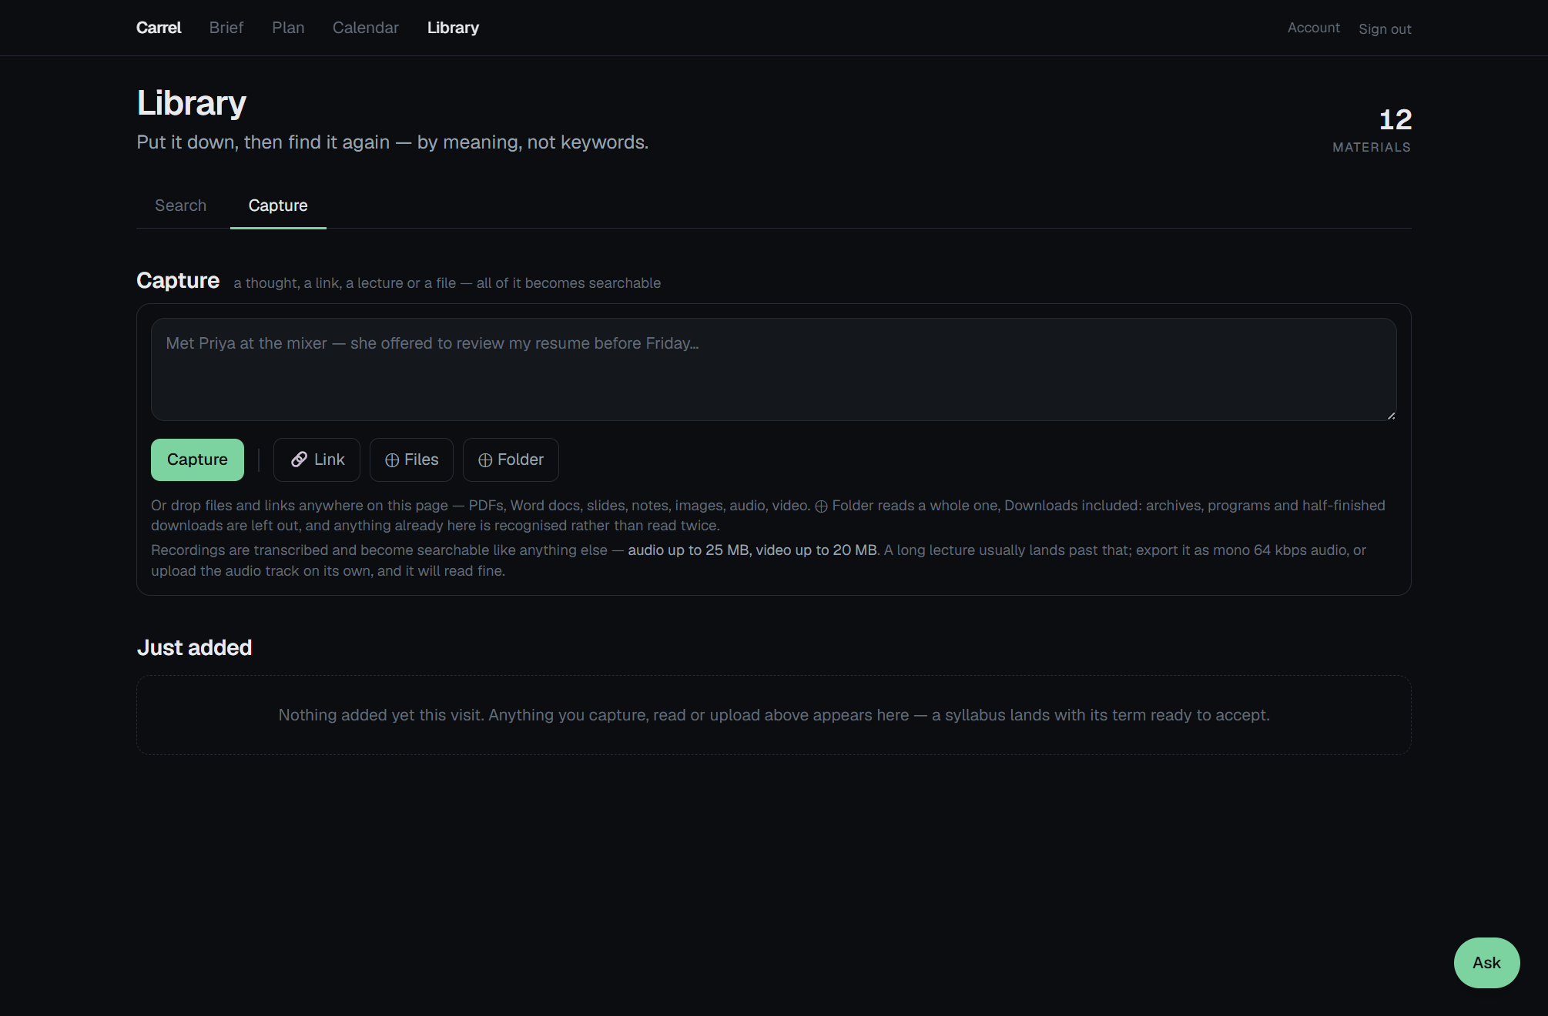Switch to the Search tab
The image size is (1548, 1016).
(181, 206)
